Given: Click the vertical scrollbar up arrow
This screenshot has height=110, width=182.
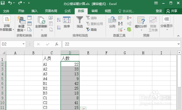Looking at the screenshot, I should point(179,53).
